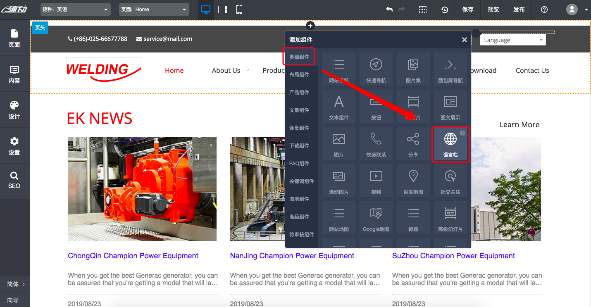Image resolution: width=591 pixels, height=307 pixels.
Task: Switch to mobile phone preview mode
Action: (239, 10)
